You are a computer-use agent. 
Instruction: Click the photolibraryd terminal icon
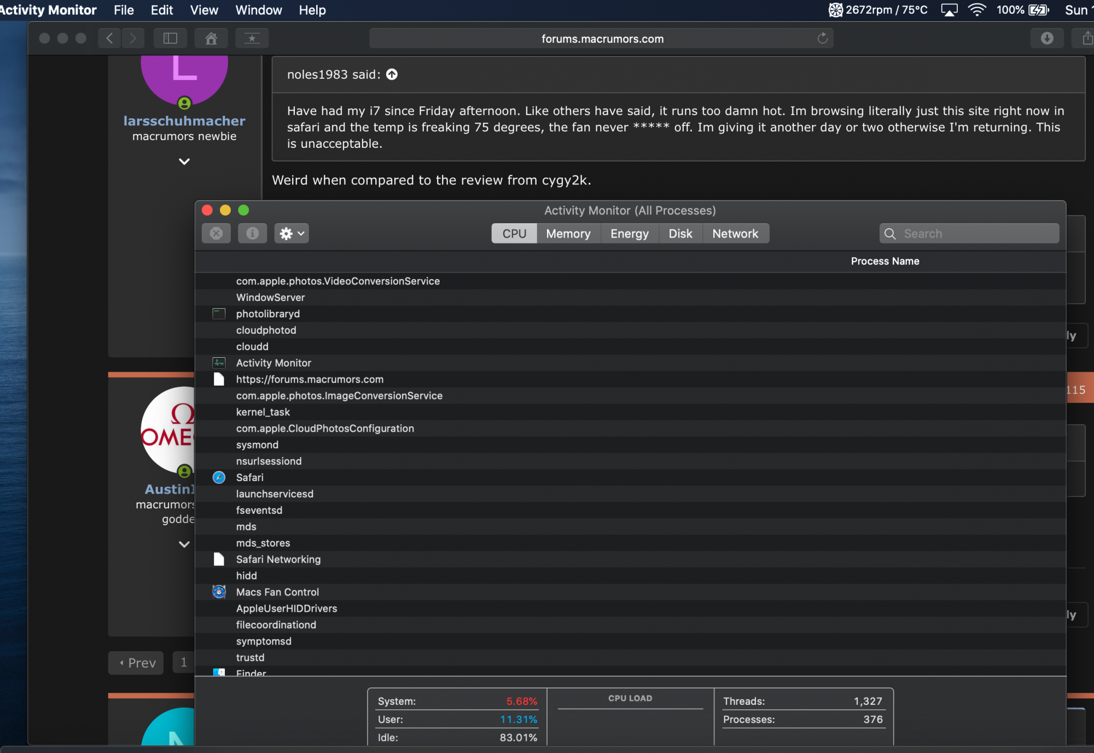coord(219,314)
